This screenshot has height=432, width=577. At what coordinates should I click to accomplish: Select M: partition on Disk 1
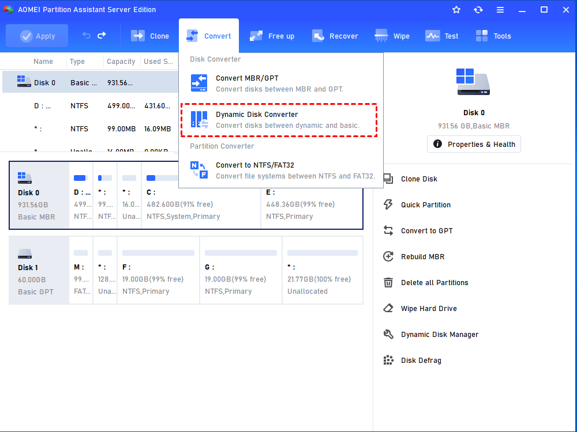pyautogui.click(x=81, y=270)
